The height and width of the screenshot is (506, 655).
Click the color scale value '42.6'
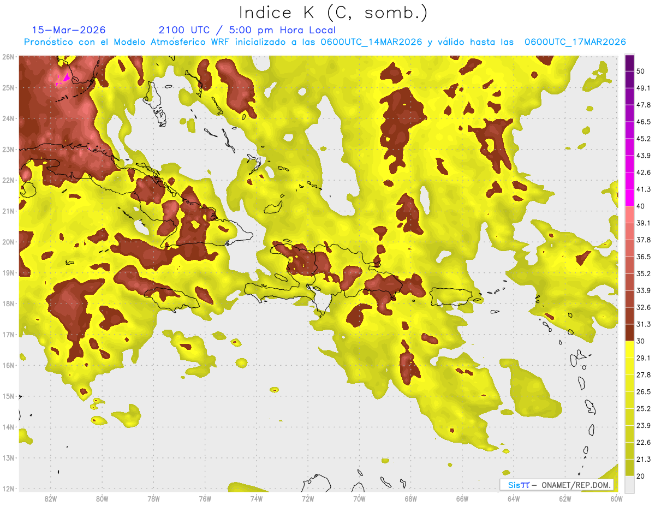click(x=644, y=172)
